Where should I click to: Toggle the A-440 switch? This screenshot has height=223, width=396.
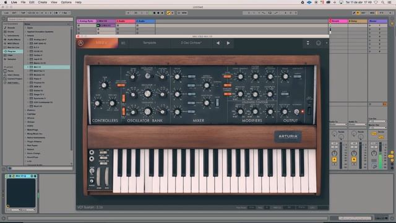point(285,94)
